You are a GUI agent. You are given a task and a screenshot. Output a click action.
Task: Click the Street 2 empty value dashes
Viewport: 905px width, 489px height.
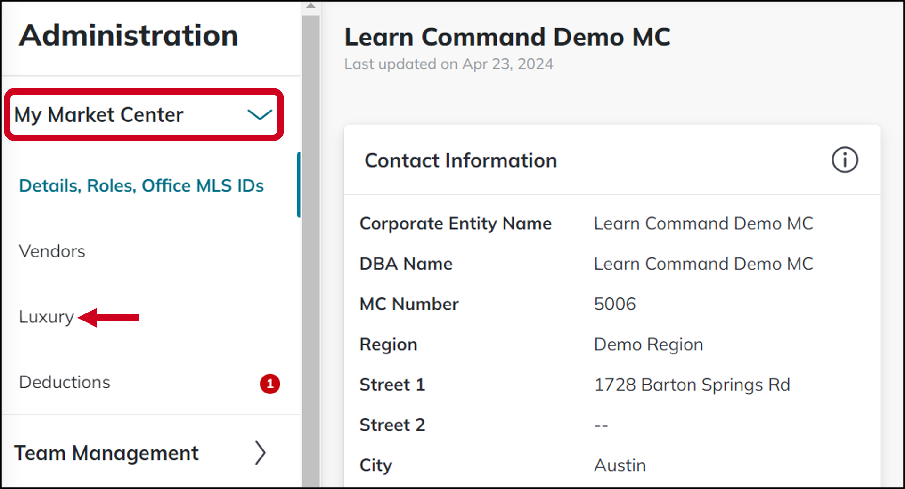pyautogui.click(x=601, y=425)
